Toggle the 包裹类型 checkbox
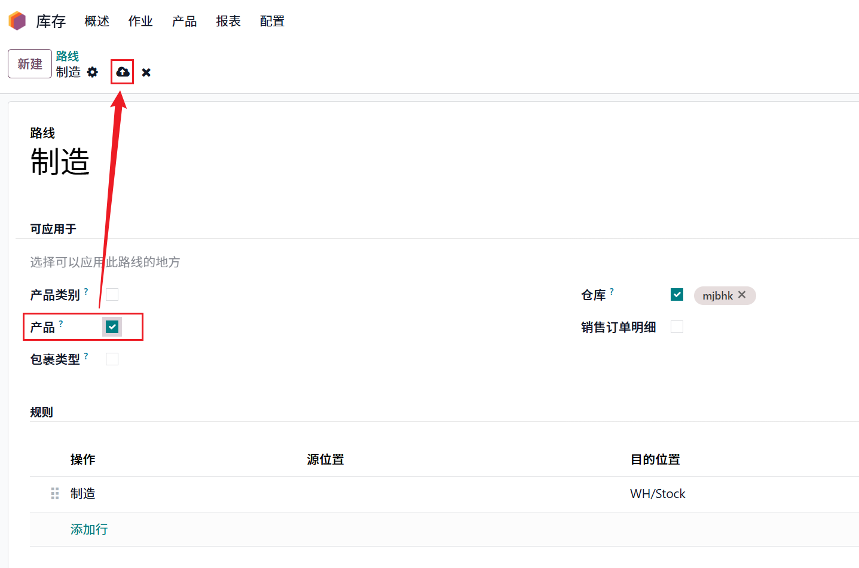Viewport: 859px width, 568px height. click(x=112, y=359)
